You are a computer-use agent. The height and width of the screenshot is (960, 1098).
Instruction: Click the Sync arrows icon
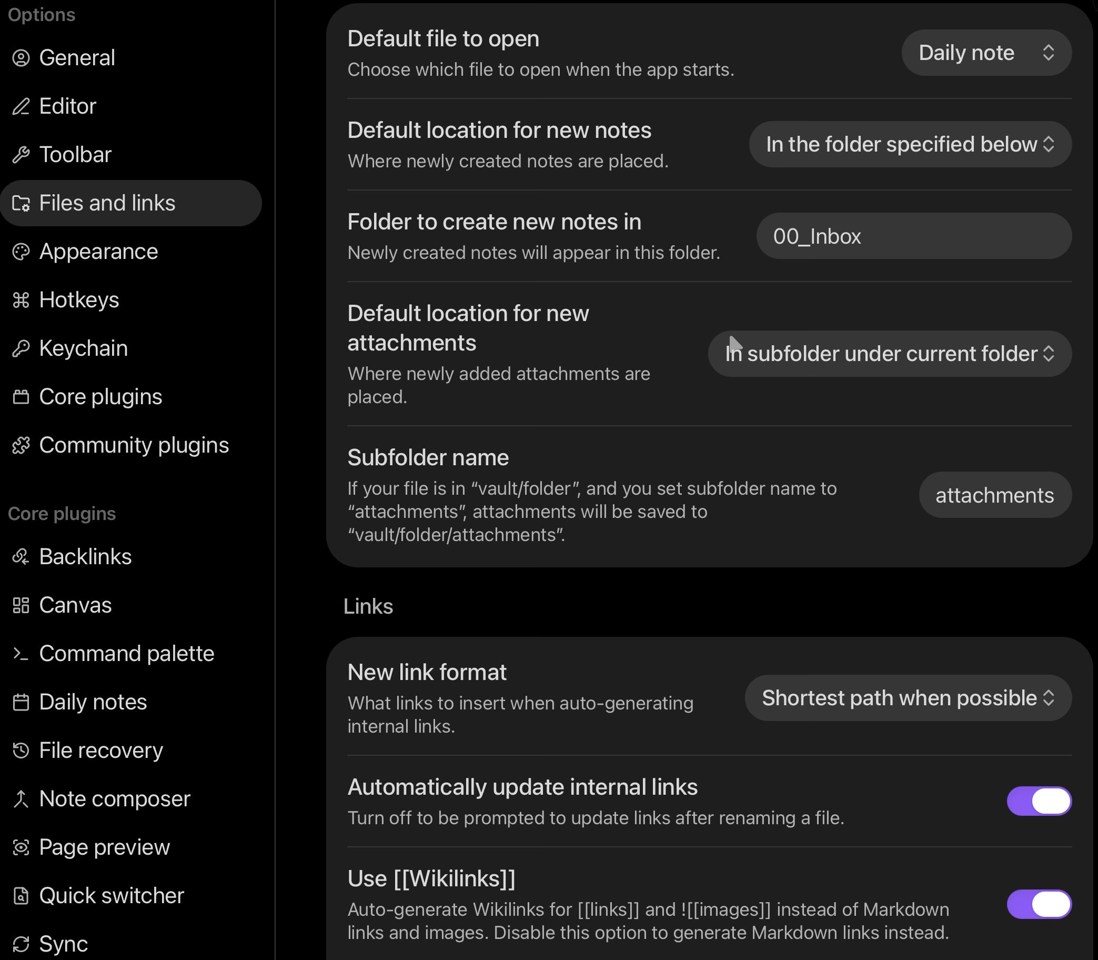[21, 944]
